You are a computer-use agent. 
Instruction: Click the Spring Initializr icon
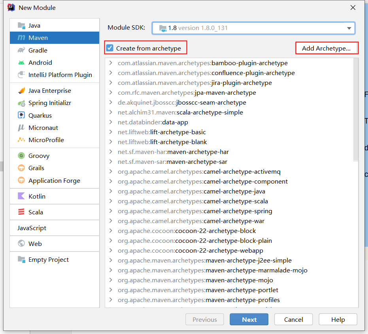click(x=21, y=103)
